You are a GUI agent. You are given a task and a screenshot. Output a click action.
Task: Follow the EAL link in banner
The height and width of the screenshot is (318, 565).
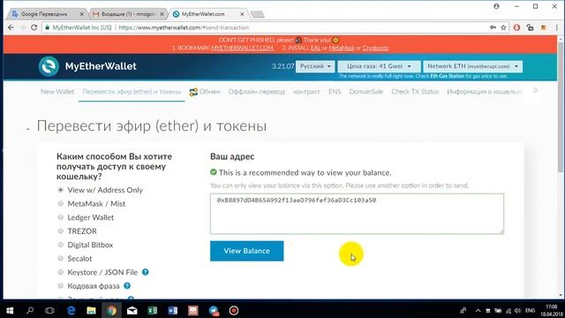coord(315,48)
